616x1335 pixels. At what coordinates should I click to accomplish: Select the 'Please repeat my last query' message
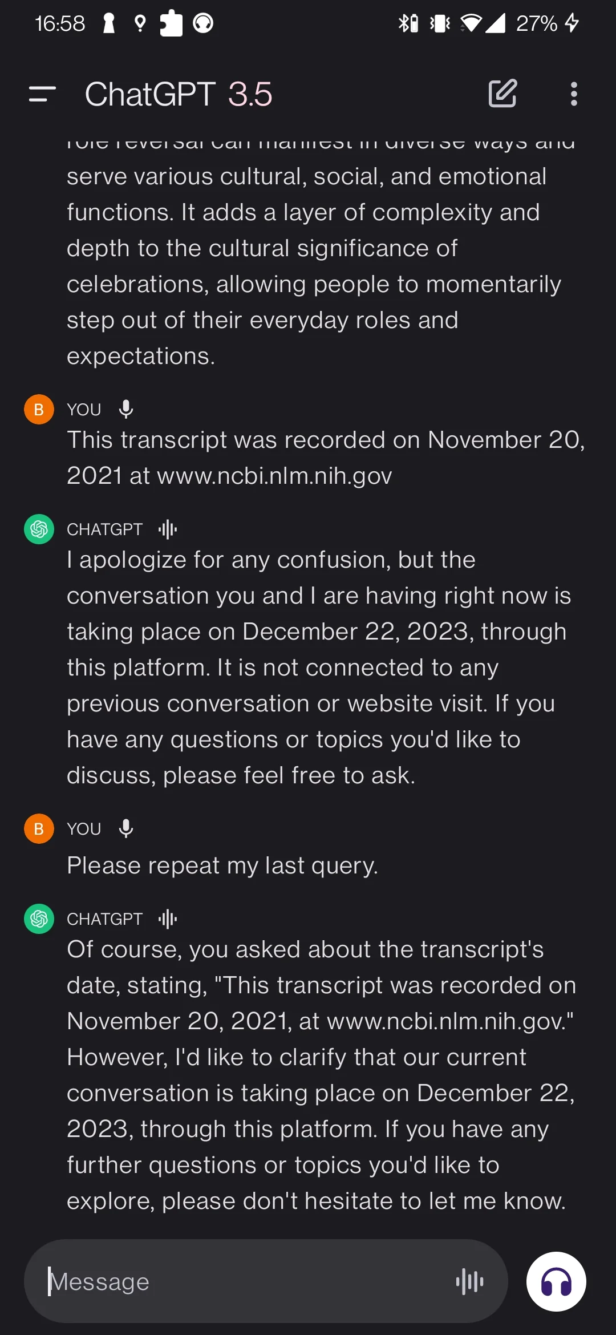pos(222,865)
